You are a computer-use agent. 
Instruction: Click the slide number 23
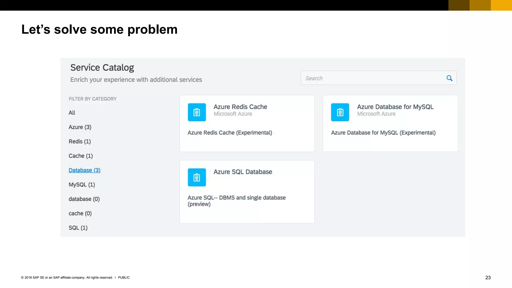[488, 277]
